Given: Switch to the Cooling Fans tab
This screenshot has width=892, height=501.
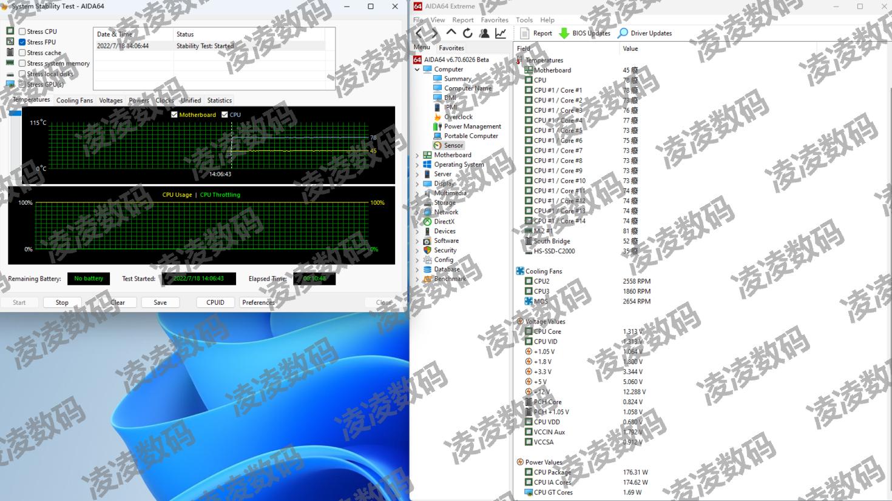Looking at the screenshot, I should tap(75, 101).
